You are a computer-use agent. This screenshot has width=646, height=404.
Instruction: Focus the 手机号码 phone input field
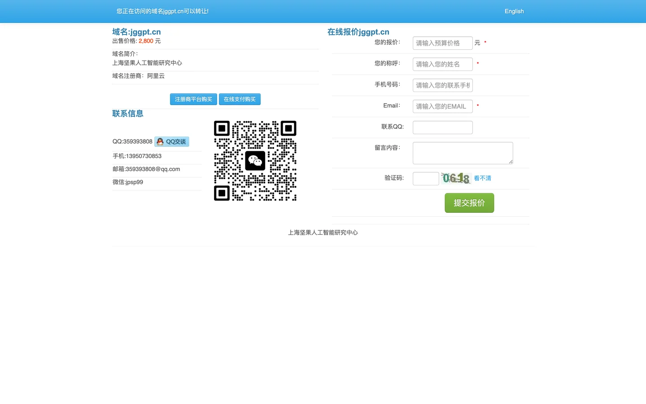tap(443, 85)
